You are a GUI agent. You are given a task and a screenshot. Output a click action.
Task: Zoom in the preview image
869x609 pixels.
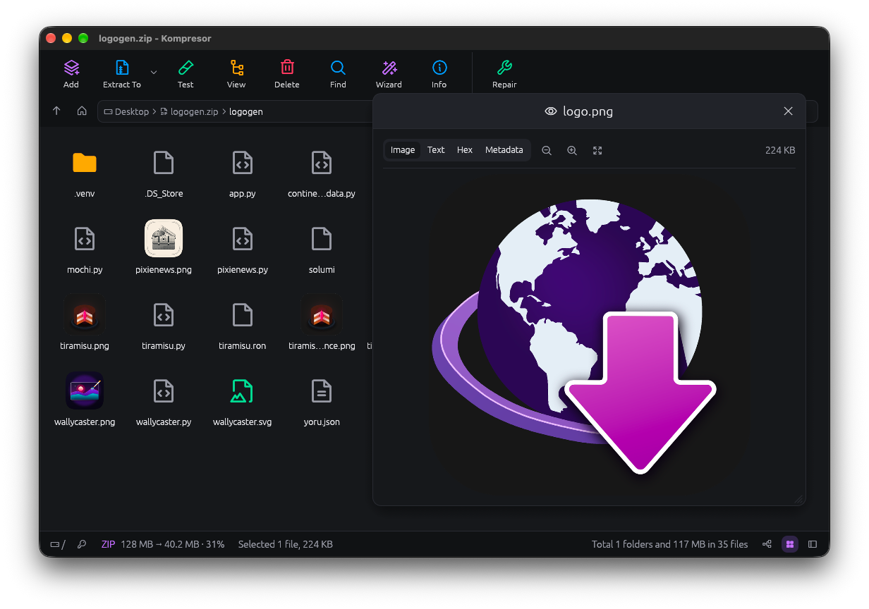point(572,150)
